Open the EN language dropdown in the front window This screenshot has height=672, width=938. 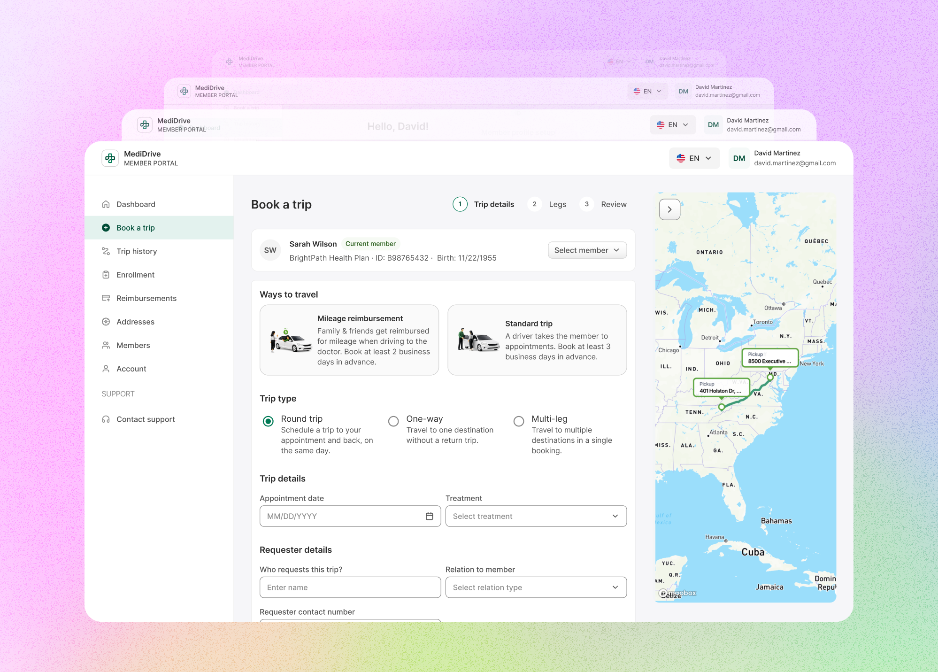tap(694, 158)
